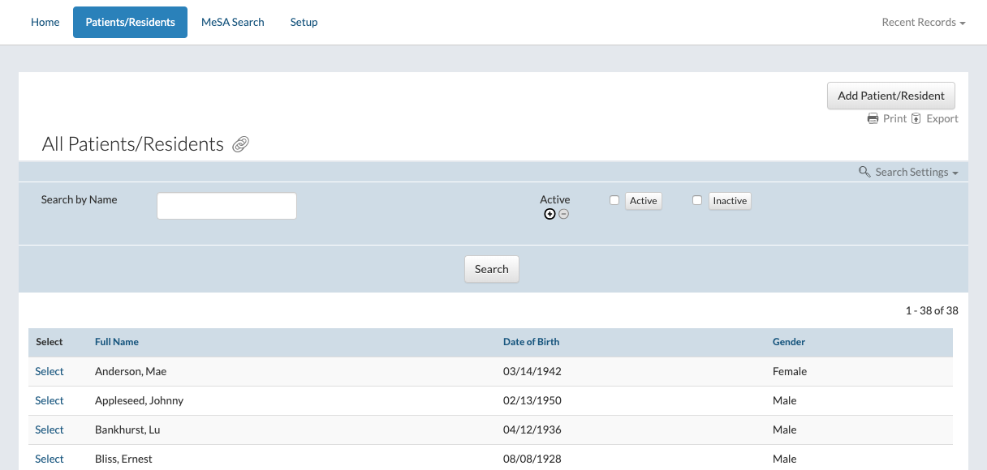Sort by the Date of Birth column header
The width and height of the screenshot is (987, 470).
[531, 342]
